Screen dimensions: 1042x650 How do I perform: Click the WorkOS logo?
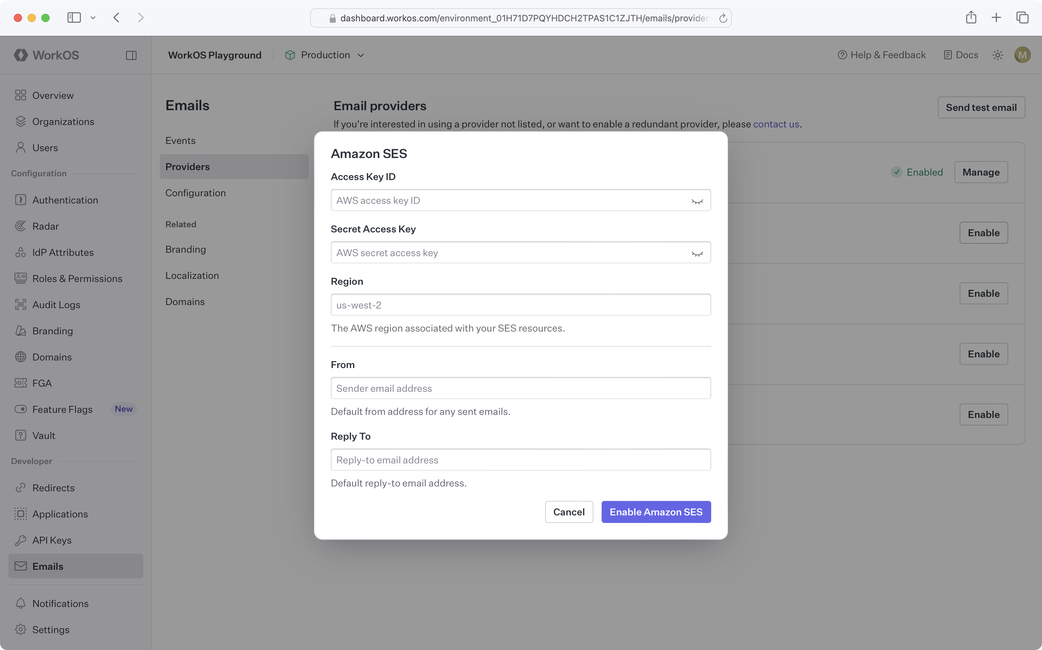pyautogui.click(x=47, y=55)
